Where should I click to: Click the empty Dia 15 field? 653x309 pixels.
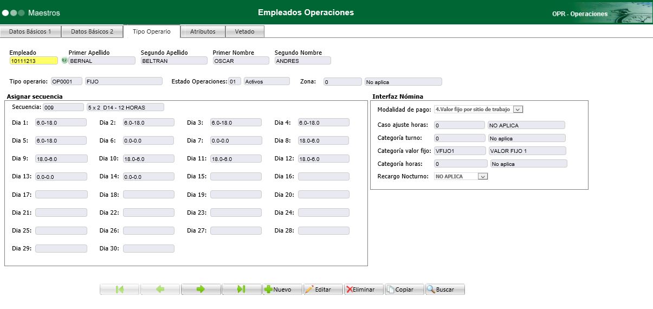point(236,177)
